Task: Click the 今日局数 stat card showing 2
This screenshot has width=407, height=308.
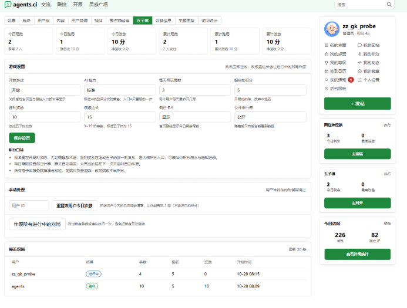Action: (x=29, y=41)
